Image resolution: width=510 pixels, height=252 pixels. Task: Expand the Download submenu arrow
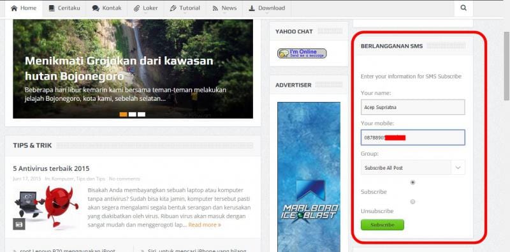pos(266,13)
